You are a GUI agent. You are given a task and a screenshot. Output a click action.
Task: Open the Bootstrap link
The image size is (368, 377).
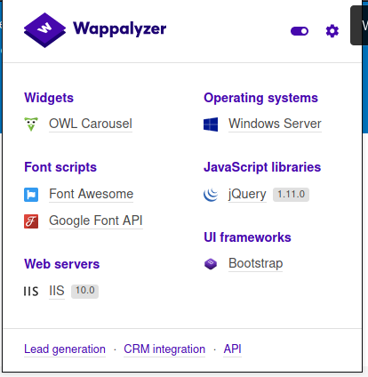click(x=256, y=263)
